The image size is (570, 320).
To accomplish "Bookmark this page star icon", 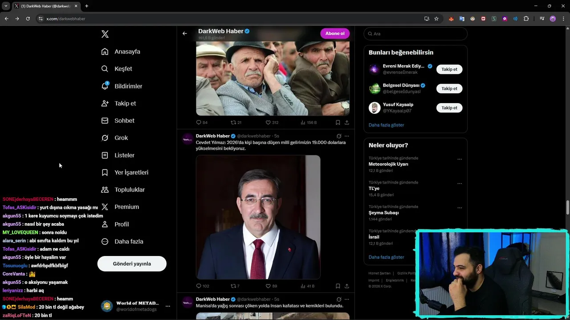I will (x=436, y=19).
